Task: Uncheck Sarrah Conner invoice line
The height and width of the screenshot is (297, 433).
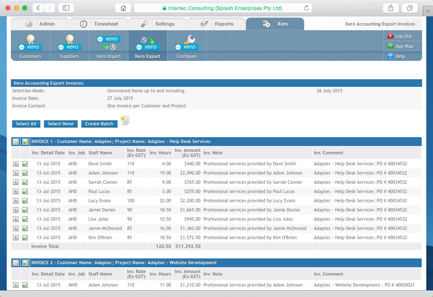Action: (x=25, y=182)
